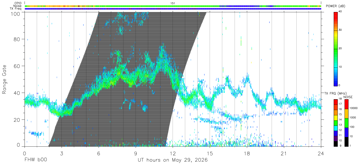Click the 60 tick on Range Gate axis
This screenshot has height=166, width=361.
[17, 66]
